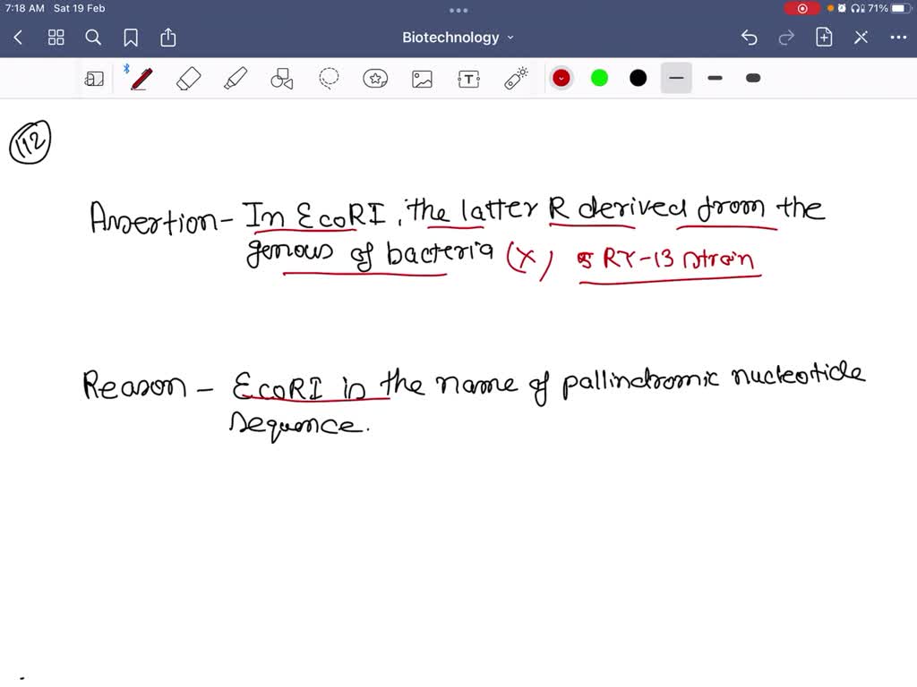Open the Biotechnology notebook title menu
This screenshot has width=917, height=687.
coord(458,38)
